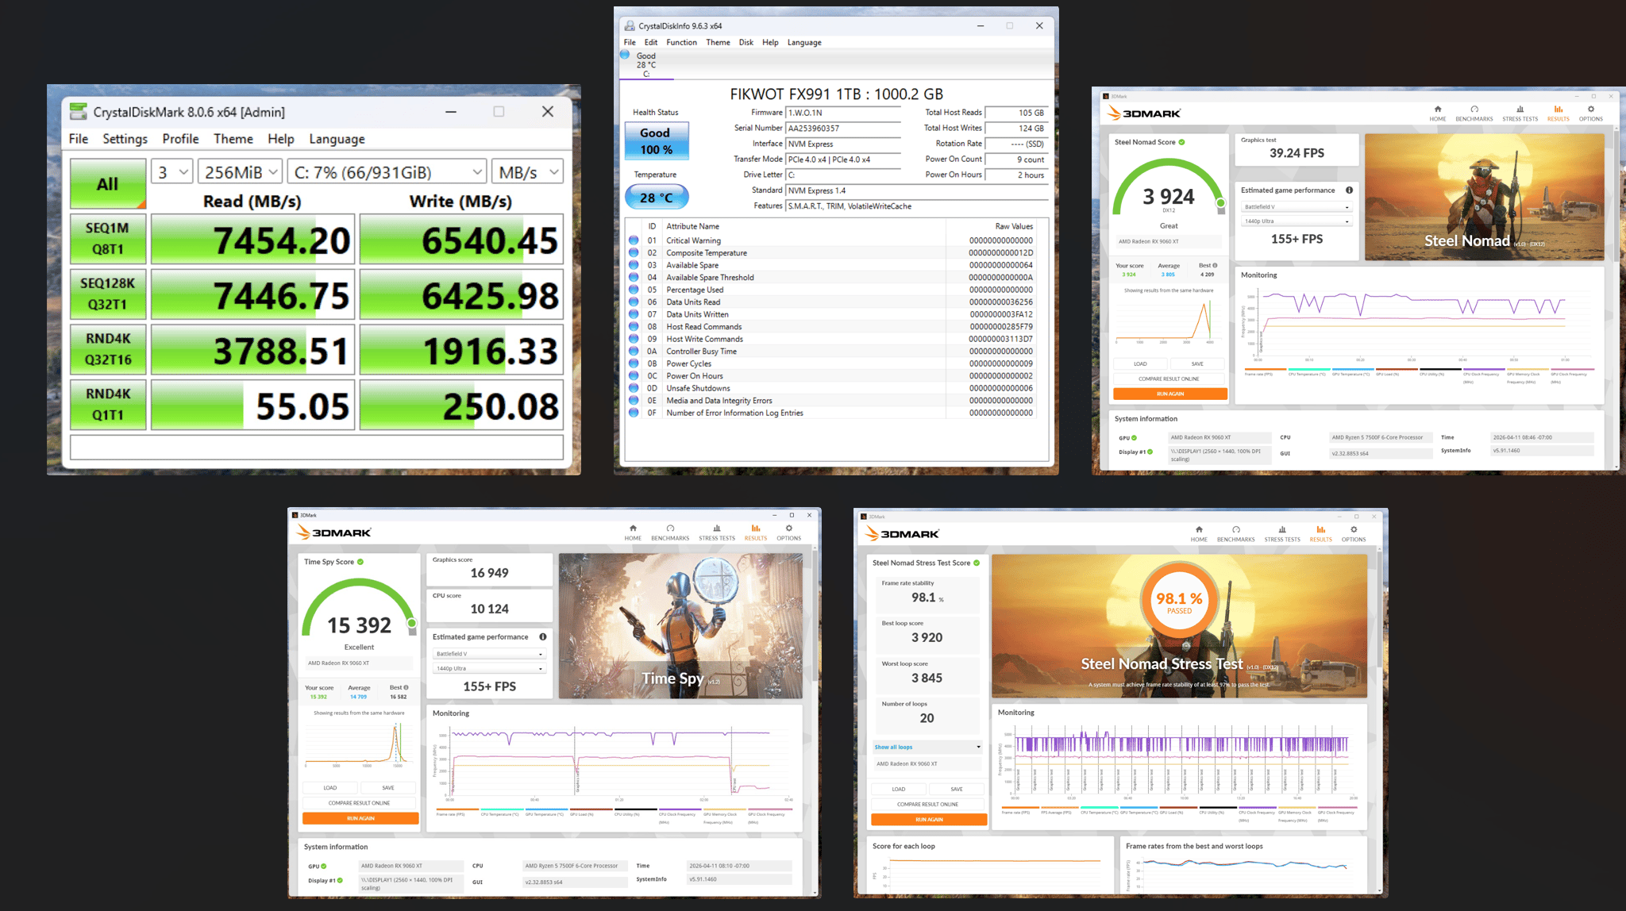Open the Disk menu in CrystalDiskInfo
1626x911 pixels.
[746, 43]
